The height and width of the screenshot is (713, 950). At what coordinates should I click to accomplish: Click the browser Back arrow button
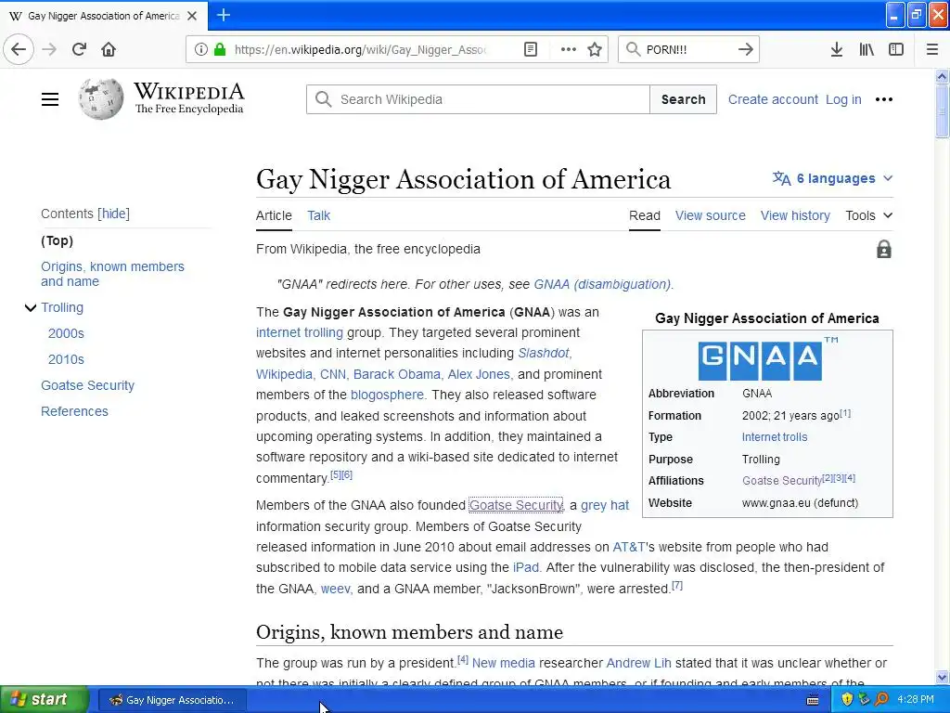19,50
